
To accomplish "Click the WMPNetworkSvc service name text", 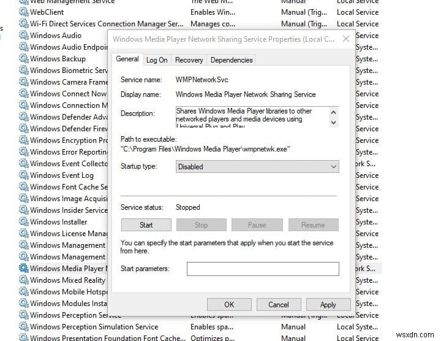I will pos(202,80).
